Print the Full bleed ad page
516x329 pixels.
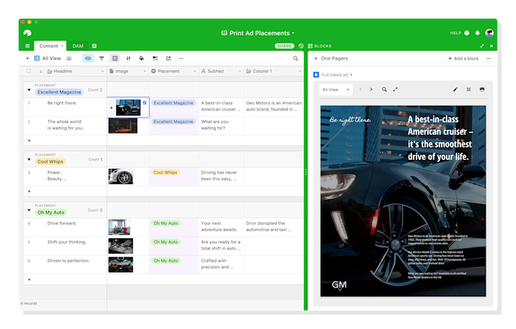482,90
